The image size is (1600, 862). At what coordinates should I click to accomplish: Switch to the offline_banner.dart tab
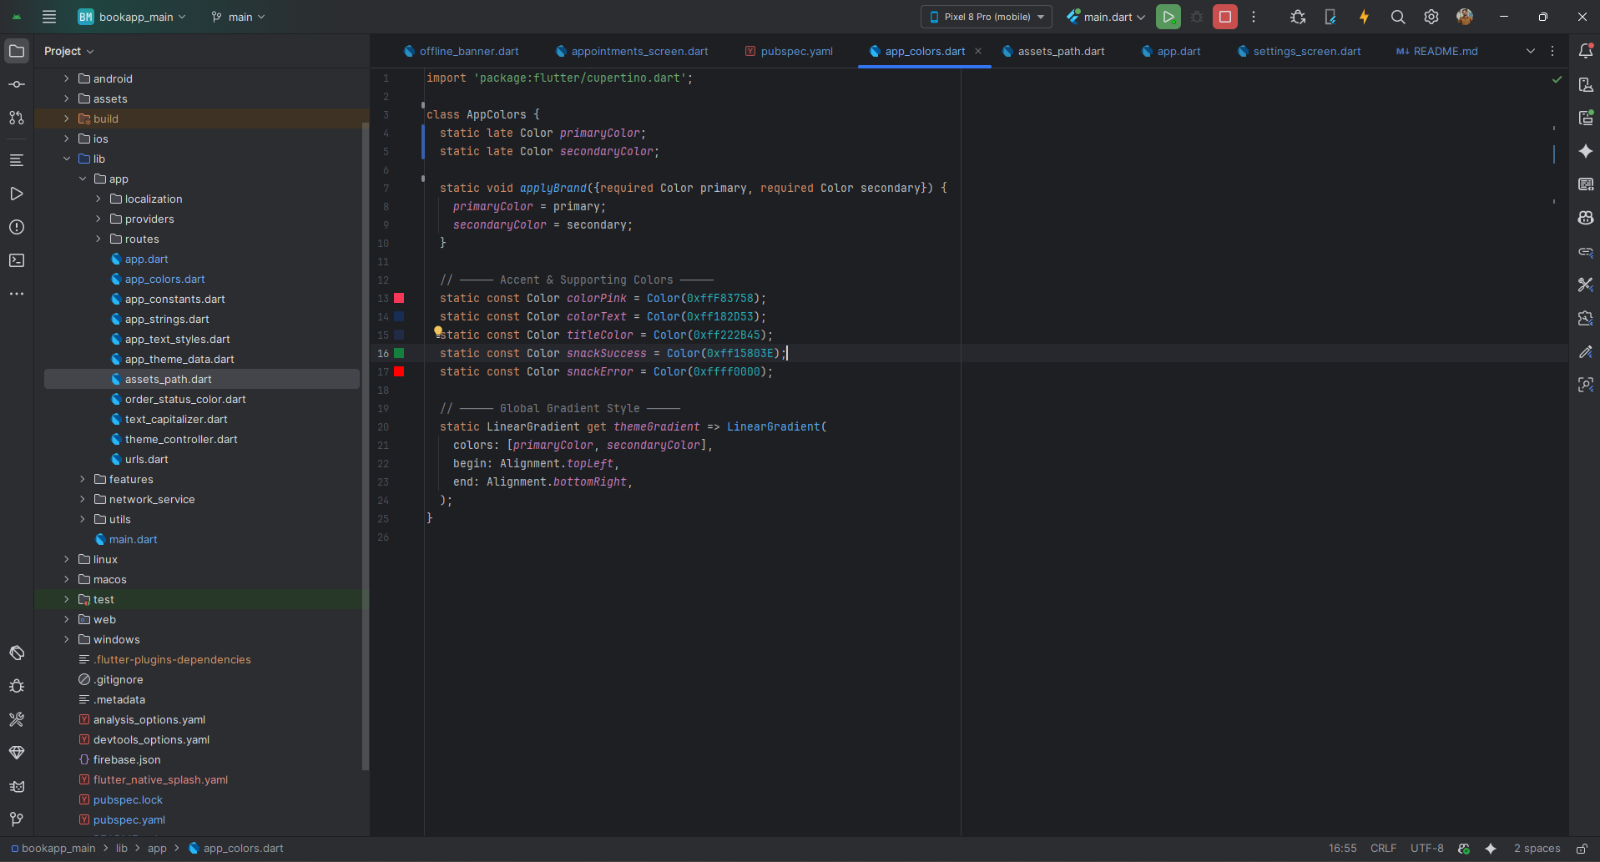click(x=461, y=51)
